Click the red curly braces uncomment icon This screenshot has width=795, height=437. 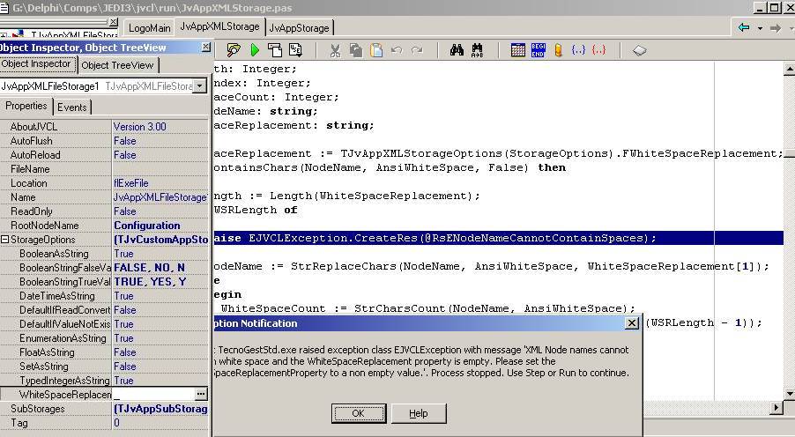pyautogui.click(x=599, y=50)
